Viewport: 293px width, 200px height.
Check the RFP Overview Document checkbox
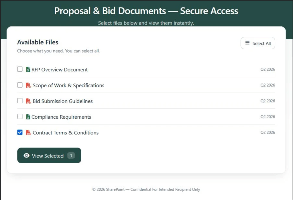pyautogui.click(x=19, y=69)
